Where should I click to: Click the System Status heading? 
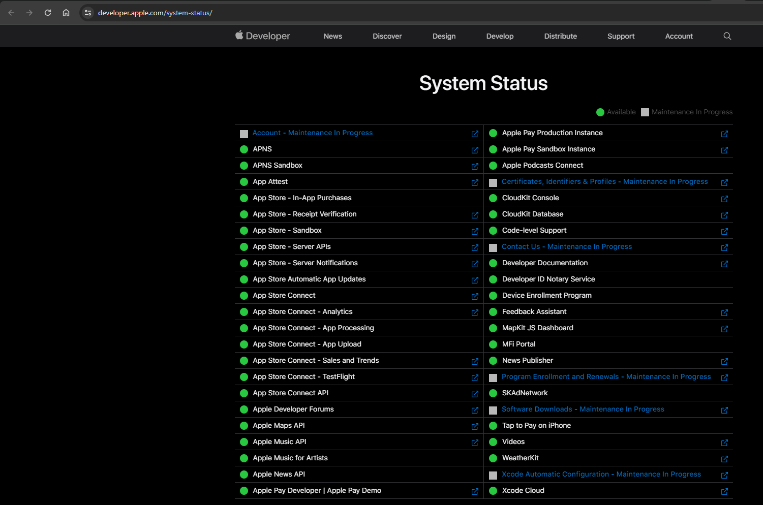click(483, 83)
